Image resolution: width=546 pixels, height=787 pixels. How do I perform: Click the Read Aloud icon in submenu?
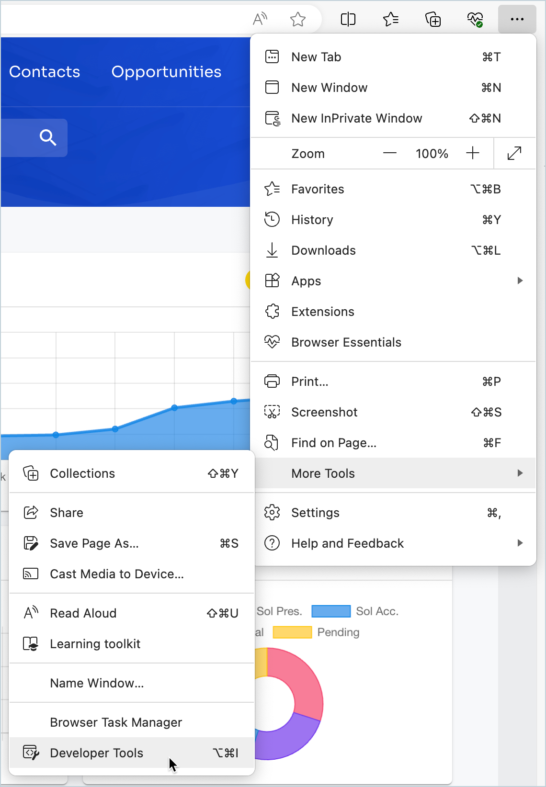click(31, 612)
